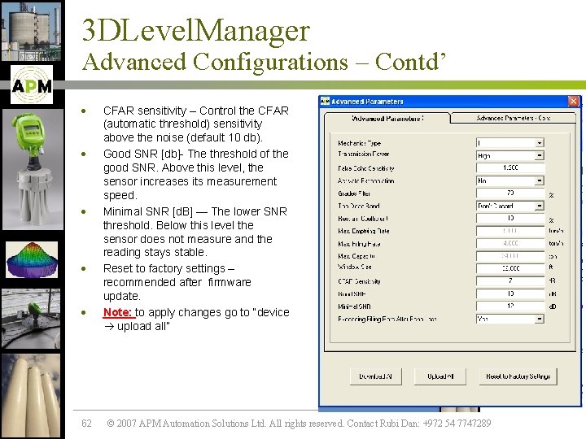Close the Advanced Parameters dialog
The height and width of the screenshot is (439, 586).
tap(573, 101)
